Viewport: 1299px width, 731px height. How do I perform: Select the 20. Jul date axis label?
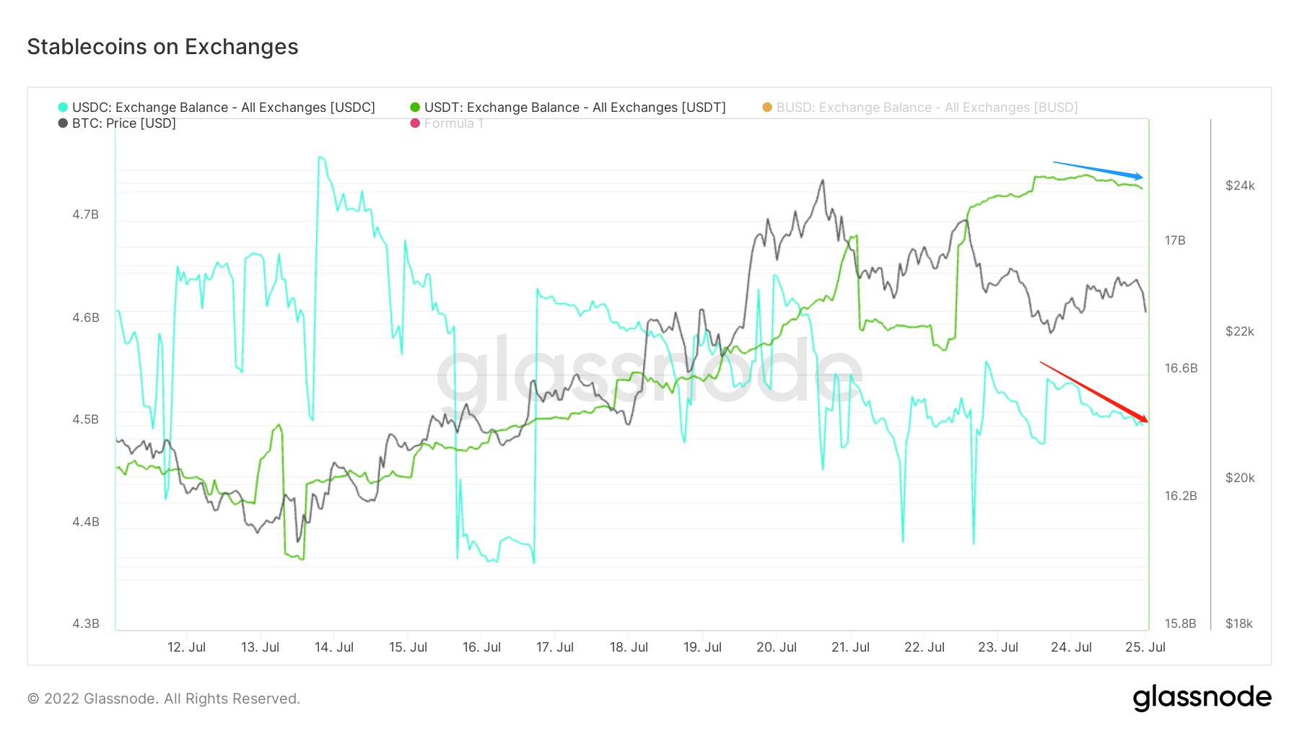[x=776, y=647]
